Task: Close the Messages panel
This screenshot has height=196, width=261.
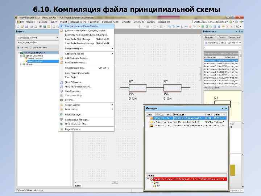Action: click(x=226, y=108)
